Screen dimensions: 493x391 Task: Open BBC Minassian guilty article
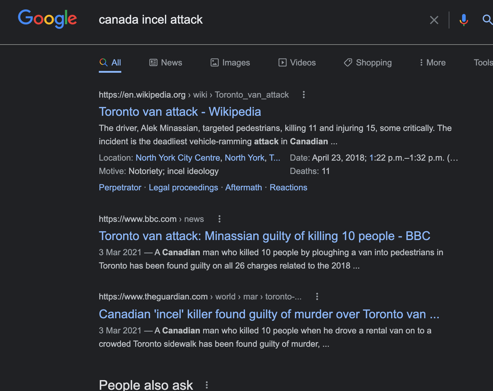pyautogui.click(x=264, y=236)
